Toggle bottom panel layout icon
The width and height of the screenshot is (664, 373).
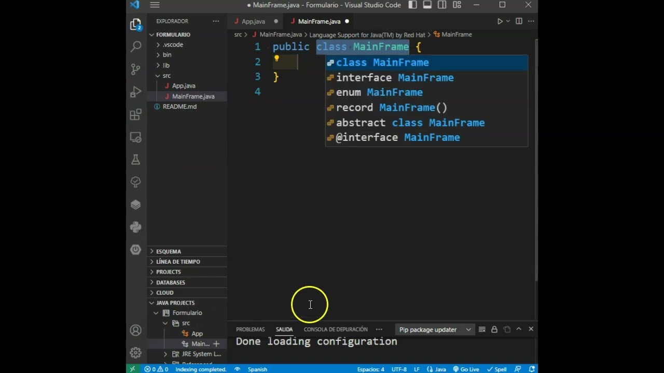point(427,5)
